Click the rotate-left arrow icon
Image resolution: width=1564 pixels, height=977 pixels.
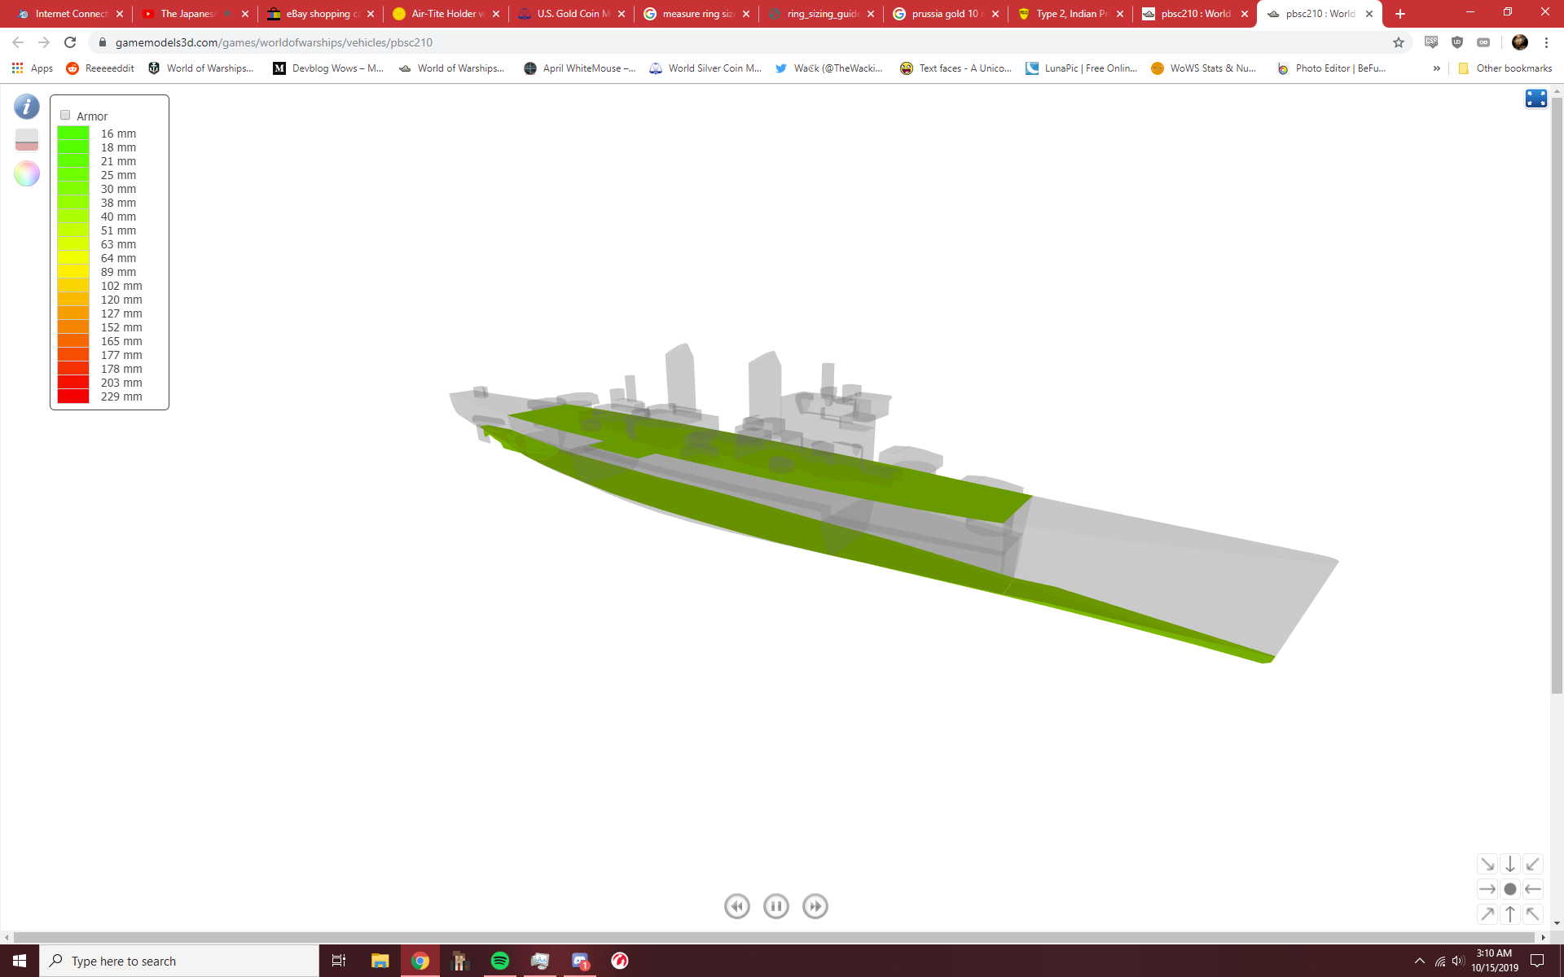pos(1534,888)
